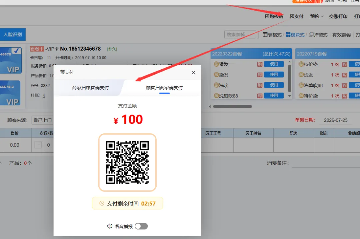Open 预支付 in the top menu
360x239 pixels.
coord(296,16)
